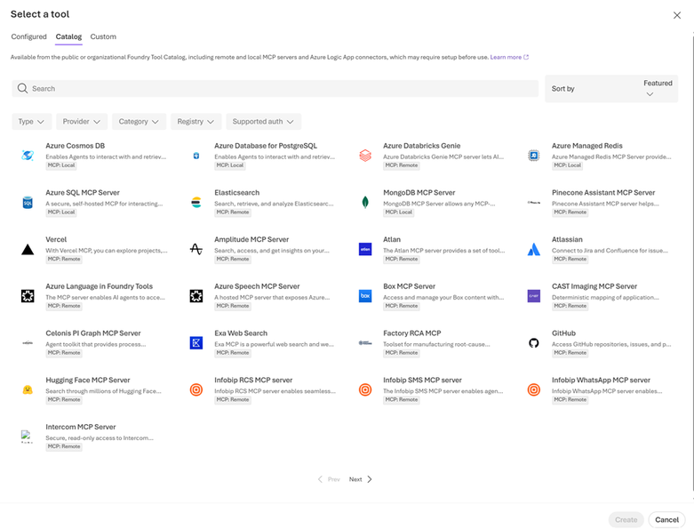Click the Amplitude MCP Server icon
The height and width of the screenshot is (529, 694).
(x=196, y=250)
